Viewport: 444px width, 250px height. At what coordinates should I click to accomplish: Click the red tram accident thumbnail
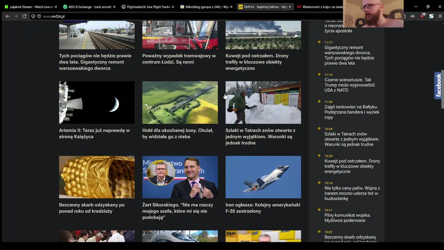point(180,35)
